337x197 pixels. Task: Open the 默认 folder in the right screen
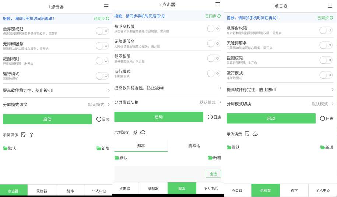tap(233, 147)
